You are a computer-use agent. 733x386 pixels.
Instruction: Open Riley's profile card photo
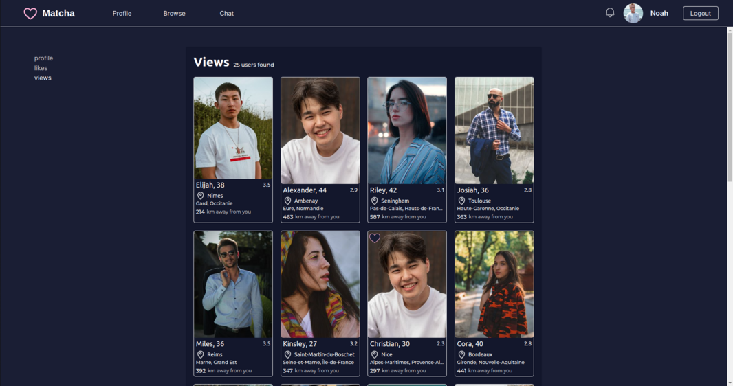(406, 130)
